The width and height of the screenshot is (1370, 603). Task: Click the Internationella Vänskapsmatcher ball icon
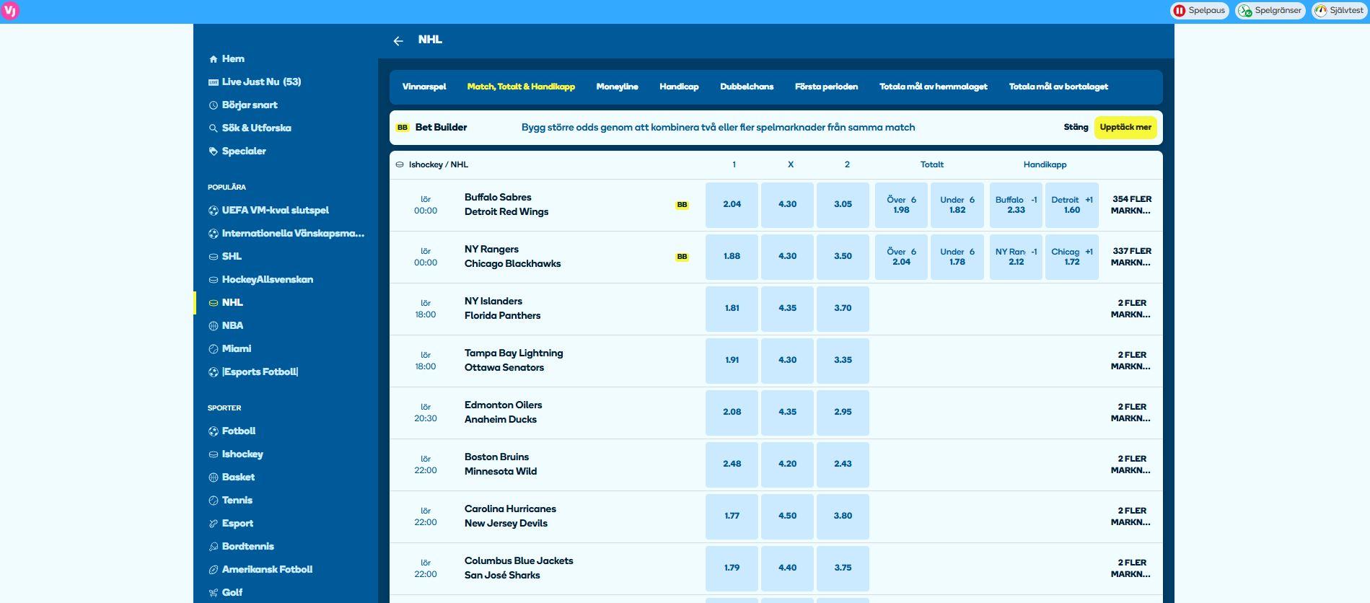(x=213, y=234)
